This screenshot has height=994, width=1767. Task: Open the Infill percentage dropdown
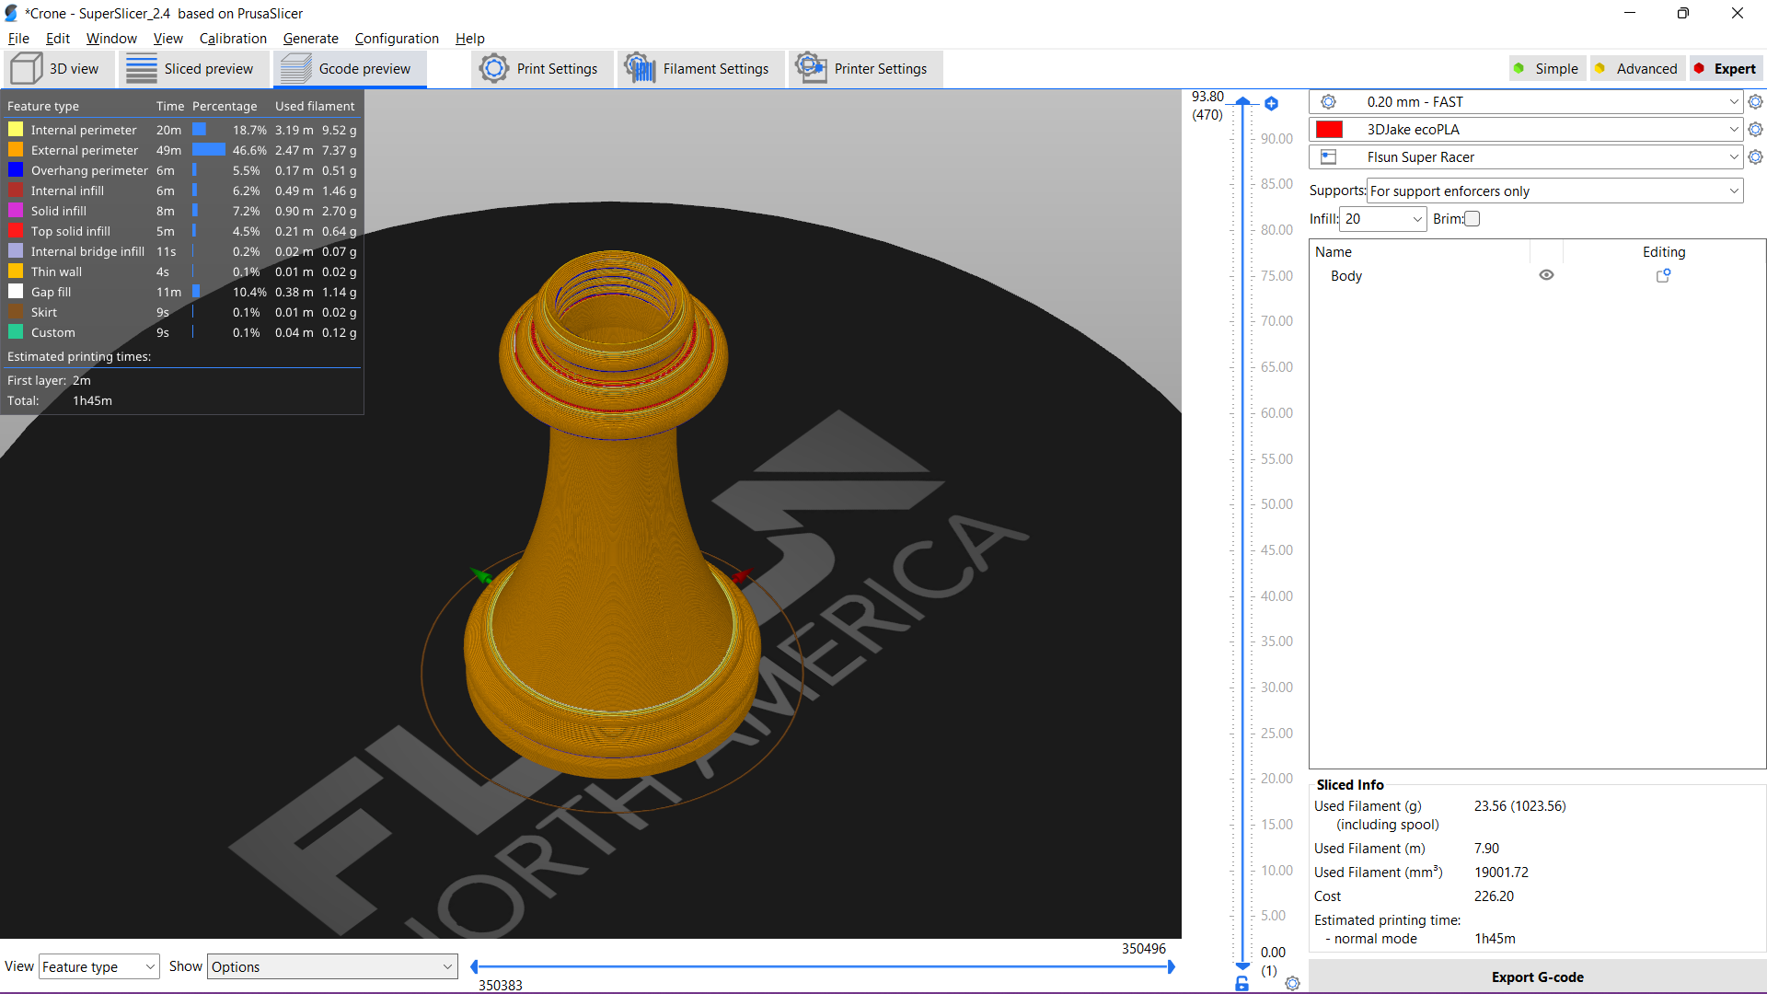tap(1383, 219)
